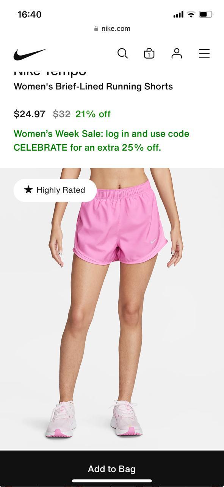The image size is (224, 487).
Task: Tap the star icon in Highly Rated badge
Action: pos(28,189)
